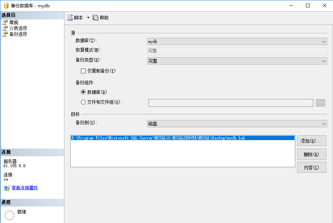Click the 帮助 help icon
The width and height of the screenshot is (333, 223).
(x=96, y=18)
